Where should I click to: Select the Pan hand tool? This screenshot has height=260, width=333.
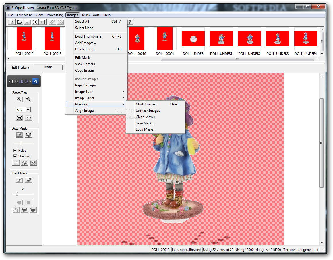pyautogui.click(x=29, y=118)
